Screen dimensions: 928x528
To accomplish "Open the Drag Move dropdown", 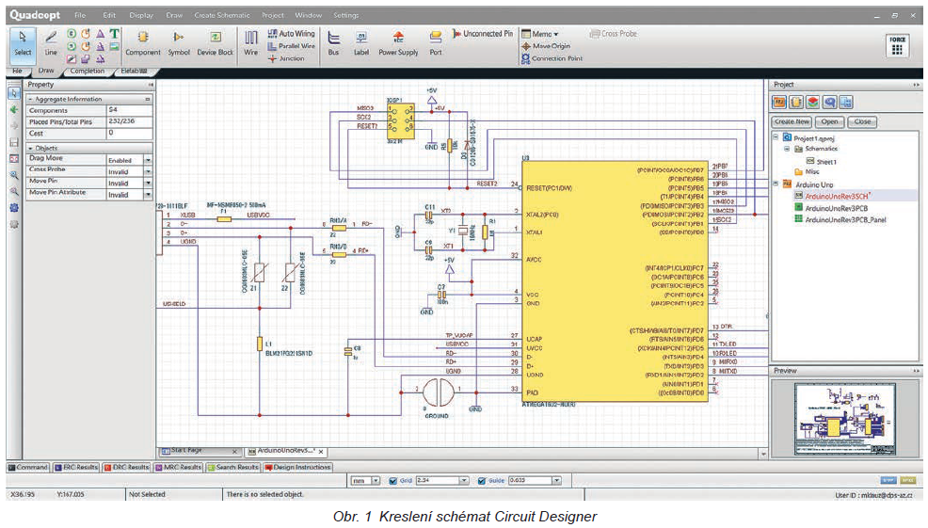I will 148,160.
